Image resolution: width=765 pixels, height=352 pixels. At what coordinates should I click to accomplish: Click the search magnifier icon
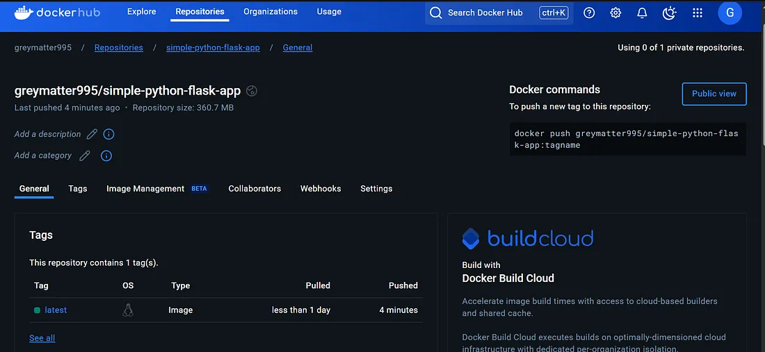click(x=435, y=12)
